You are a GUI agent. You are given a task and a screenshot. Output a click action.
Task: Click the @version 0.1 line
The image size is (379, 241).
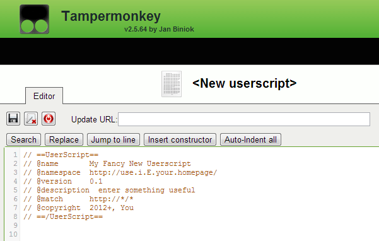click(x=63, y=181)
